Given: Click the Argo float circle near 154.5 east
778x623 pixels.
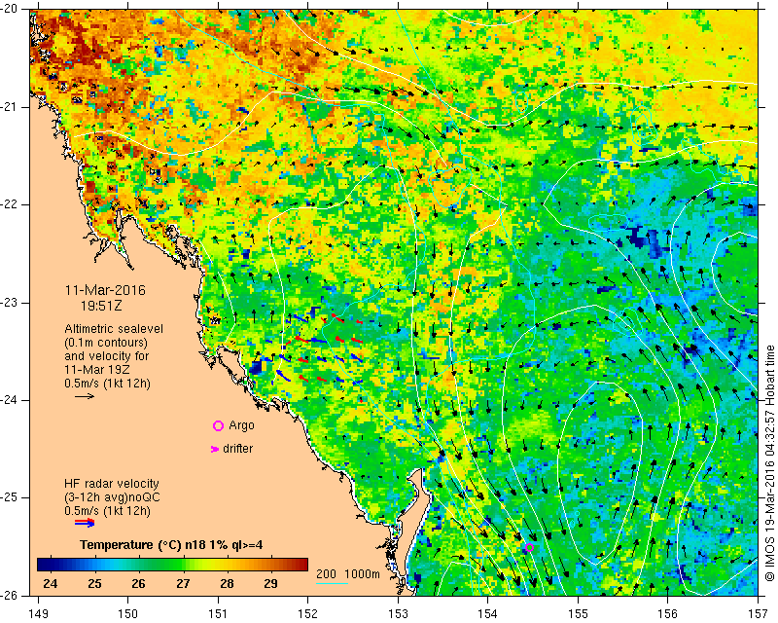Looking at the screenshot, I should (x=529, y=547).
